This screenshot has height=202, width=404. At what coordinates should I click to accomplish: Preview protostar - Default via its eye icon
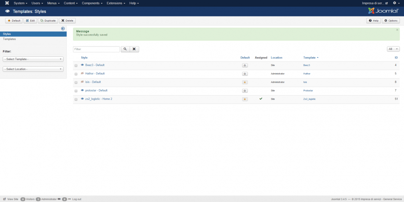[x=82, y=90]
